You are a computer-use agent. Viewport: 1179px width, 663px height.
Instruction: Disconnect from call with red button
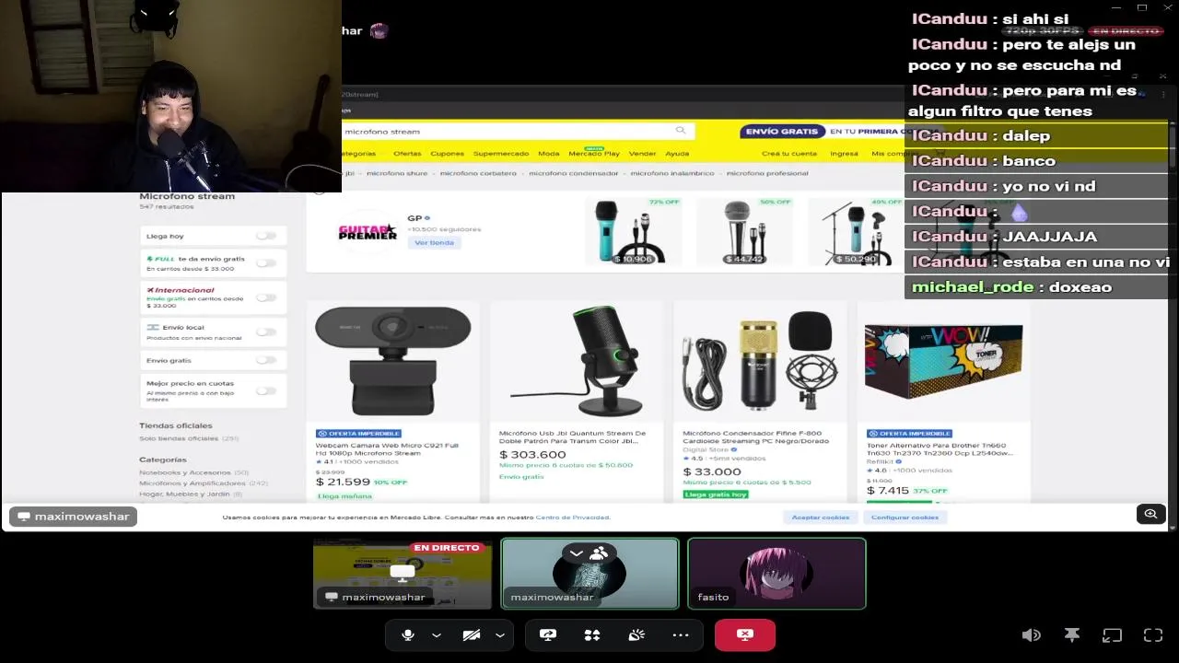(x=745, y=634)
